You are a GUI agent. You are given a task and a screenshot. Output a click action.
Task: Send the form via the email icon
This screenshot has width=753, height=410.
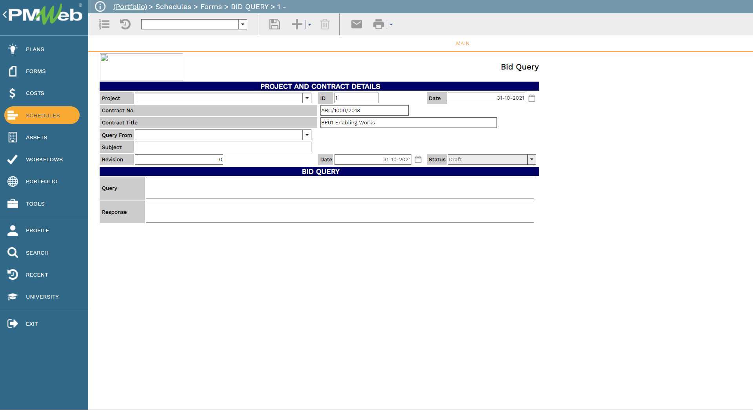coord(356,24)
